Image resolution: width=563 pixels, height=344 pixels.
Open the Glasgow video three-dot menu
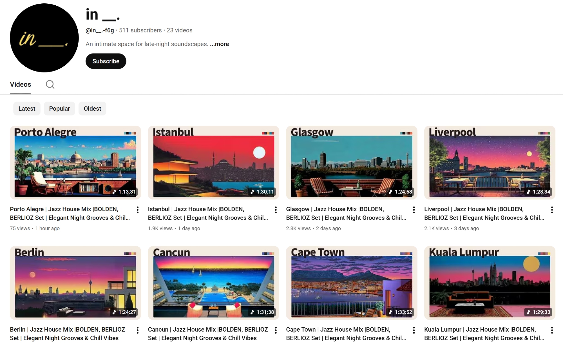[x=414, y=210]
